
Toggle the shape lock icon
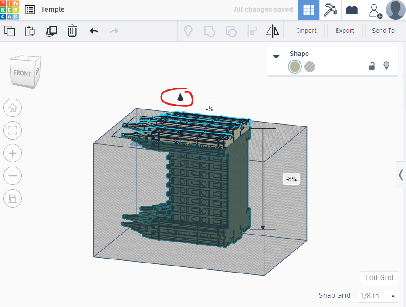point(372,66)
